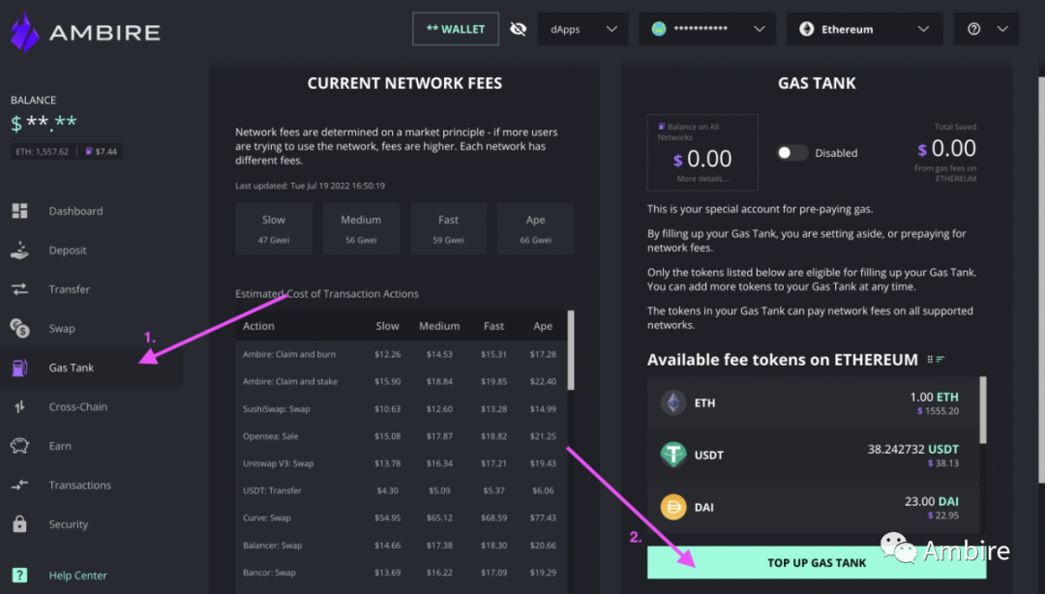
Task: Click the Cross-Chain sidebar icon
Action: coord(19,406)
